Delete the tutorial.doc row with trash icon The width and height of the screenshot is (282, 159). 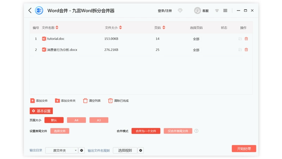(246, 39)
